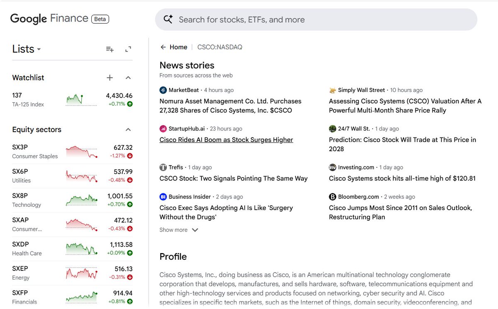Screen dimensions: 498x309
Task: Click the 472.12 SXAP value
Action: pyautogui.click(x=123, y=220)
